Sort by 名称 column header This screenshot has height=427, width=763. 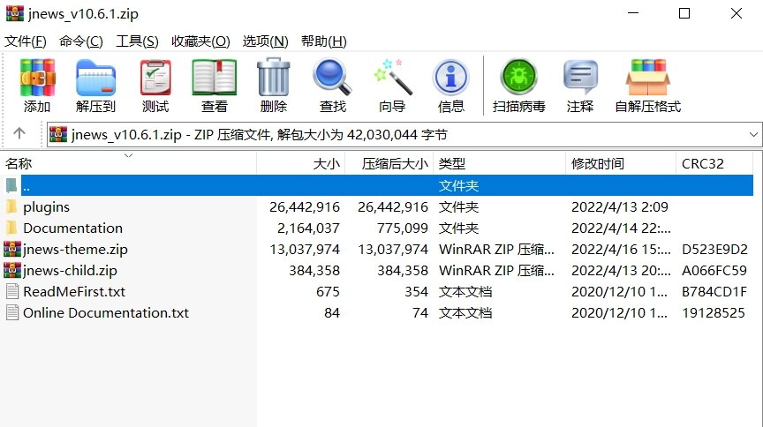pos(19,163)
